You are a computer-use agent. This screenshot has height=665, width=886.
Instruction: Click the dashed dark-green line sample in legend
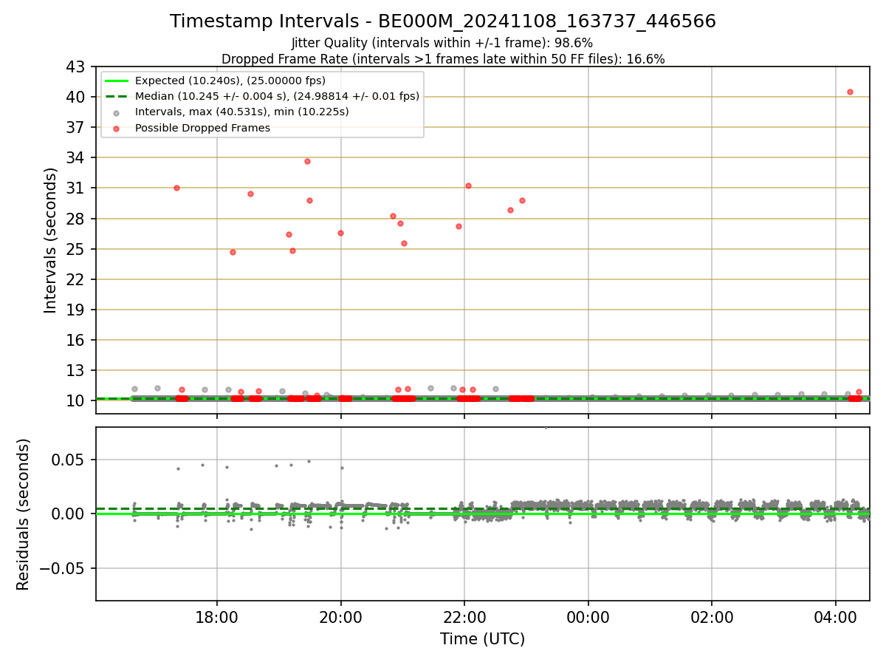117,96
